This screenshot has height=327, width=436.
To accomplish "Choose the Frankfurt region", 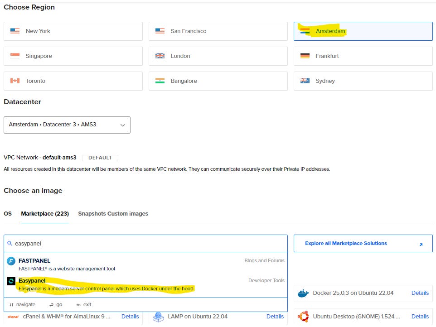I will coord(363,56).
